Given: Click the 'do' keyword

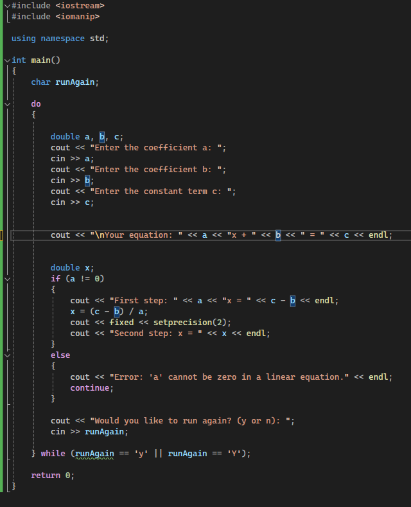Looking at the screenshot, I should pos(36,104).
